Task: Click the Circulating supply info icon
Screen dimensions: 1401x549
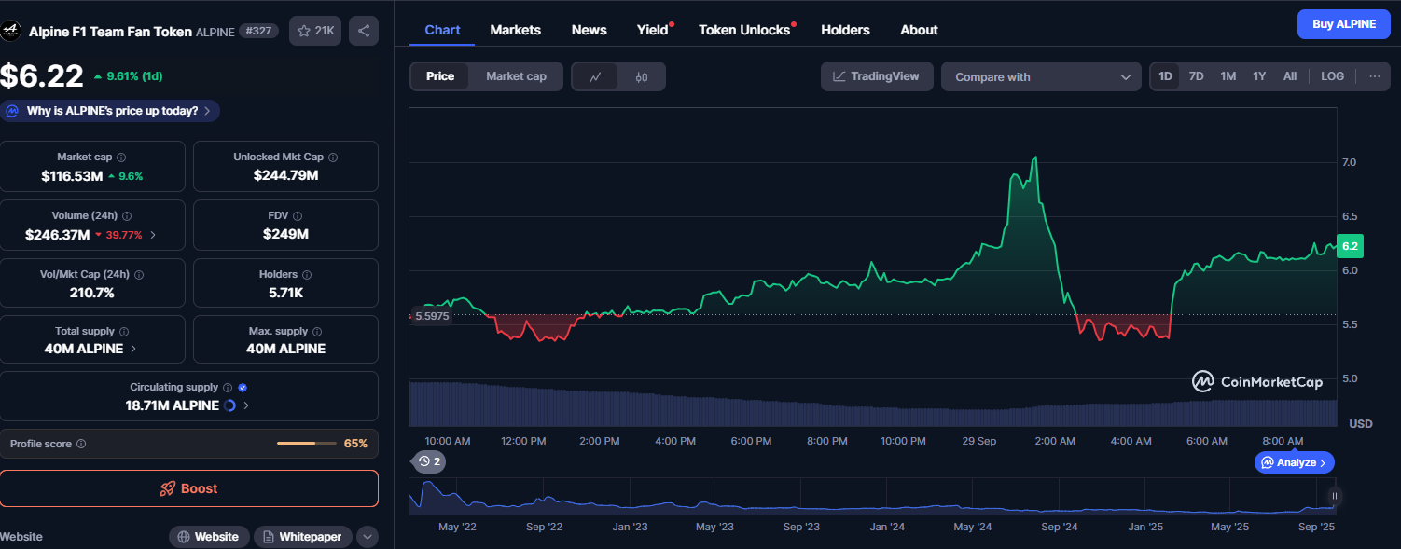Action: (x=228, y=387)
